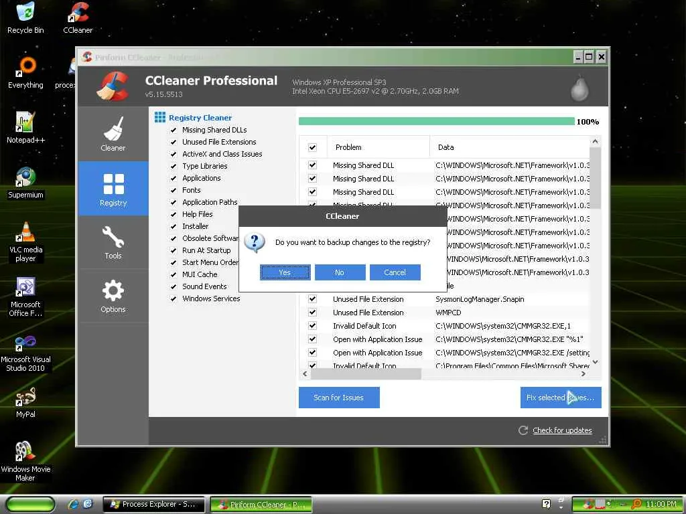Toggle ActiveX and Class Issues option

[174, 155]
